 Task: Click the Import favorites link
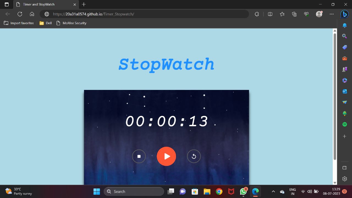pyautogui.click(x=19, y=23)
